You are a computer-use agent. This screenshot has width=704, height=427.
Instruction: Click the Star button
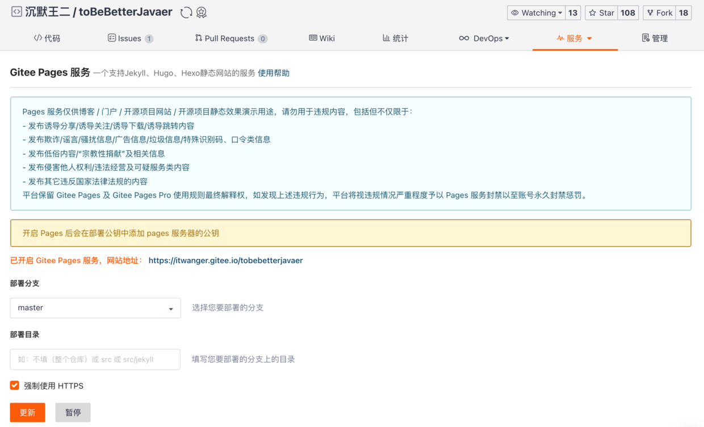tap(601, 13)
